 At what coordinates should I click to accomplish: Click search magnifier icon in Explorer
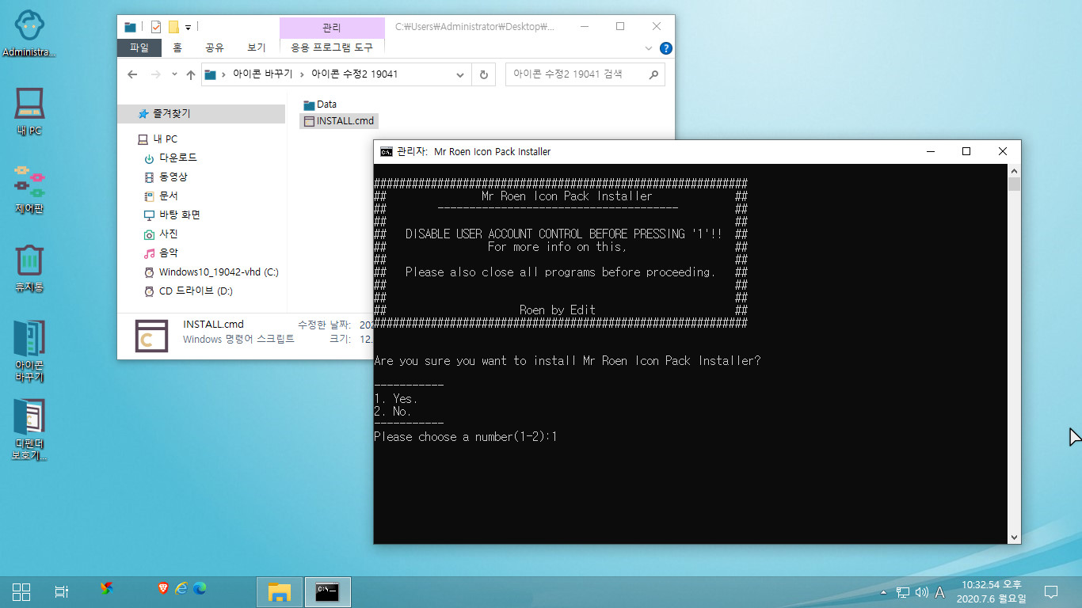(653, 74)
